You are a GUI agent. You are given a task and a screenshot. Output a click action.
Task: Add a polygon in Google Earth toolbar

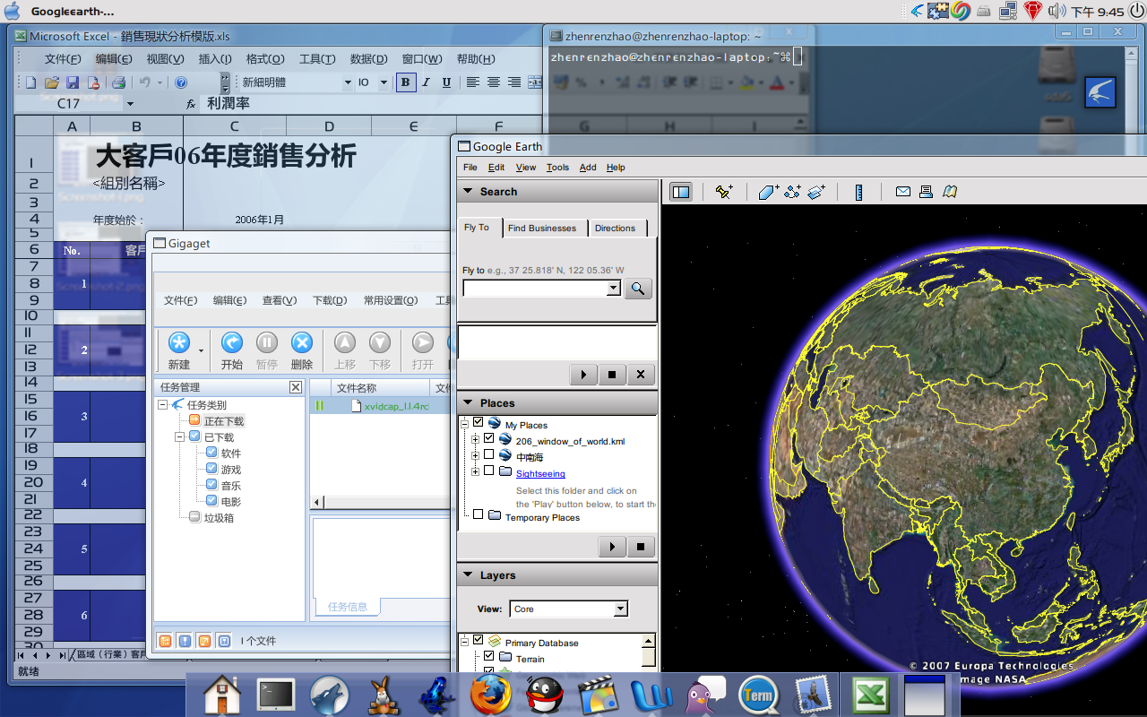(769, 192)
